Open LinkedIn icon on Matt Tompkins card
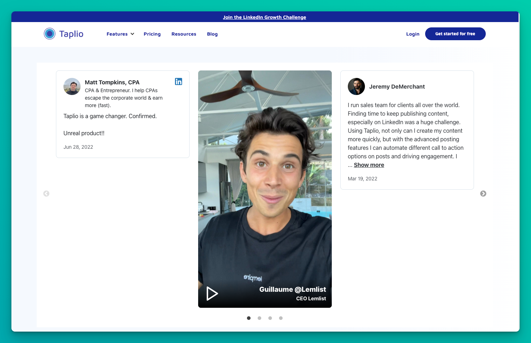This screenshot has width=531, height=343. 179,81
